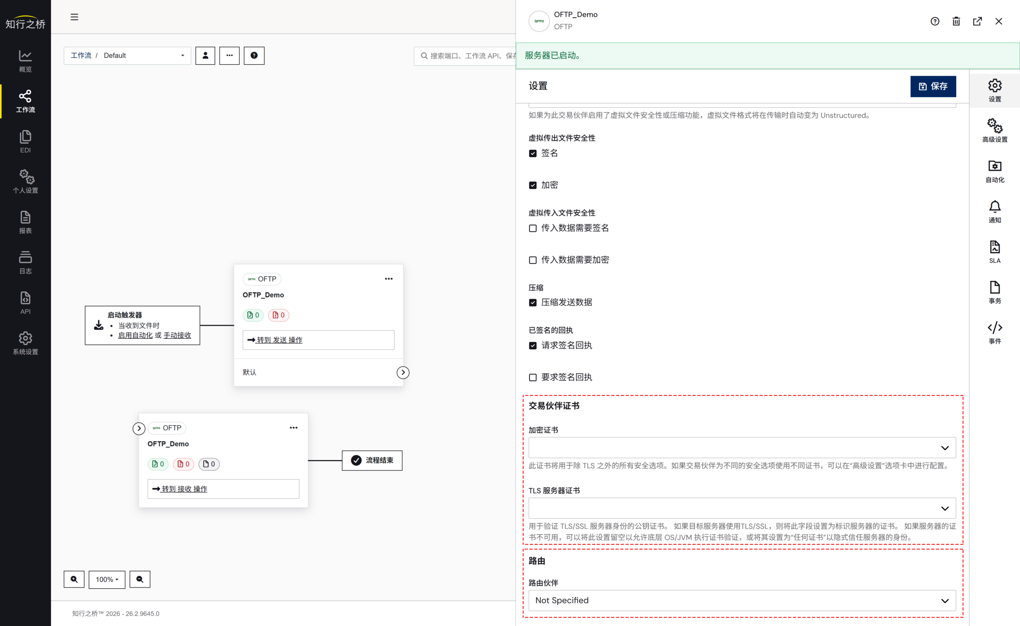Enable 传入数据需要加密 checkbox
1020x626 pixels.
(533, 260)
